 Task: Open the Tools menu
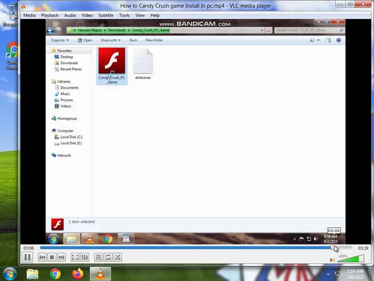pyautogui.click(x=125, y=15)
